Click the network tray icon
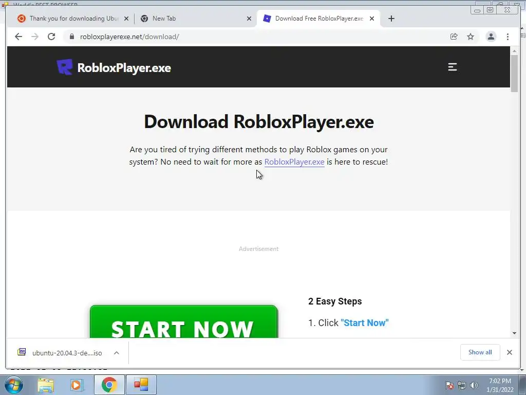 [462, 385]
